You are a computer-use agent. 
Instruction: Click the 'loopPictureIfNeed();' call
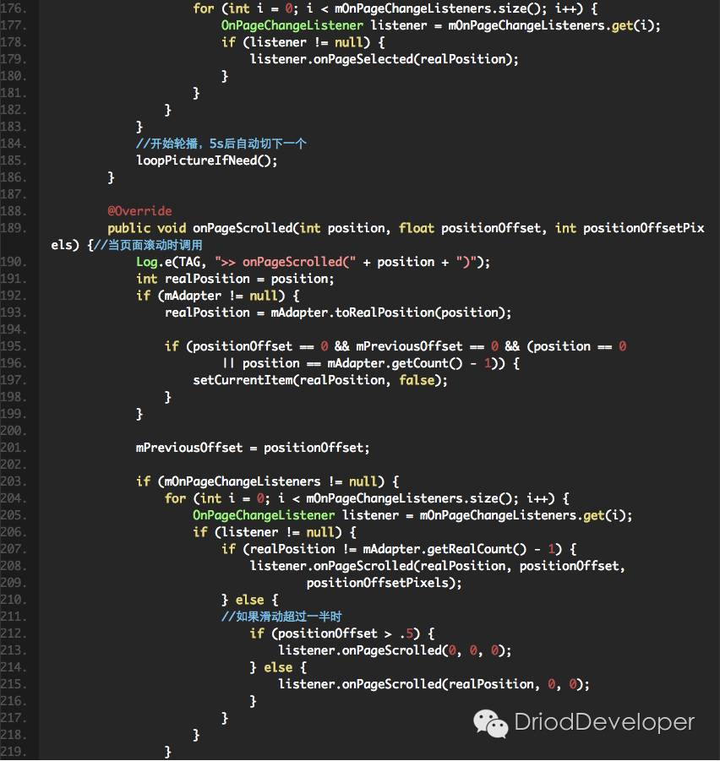(x=207, y=160)
